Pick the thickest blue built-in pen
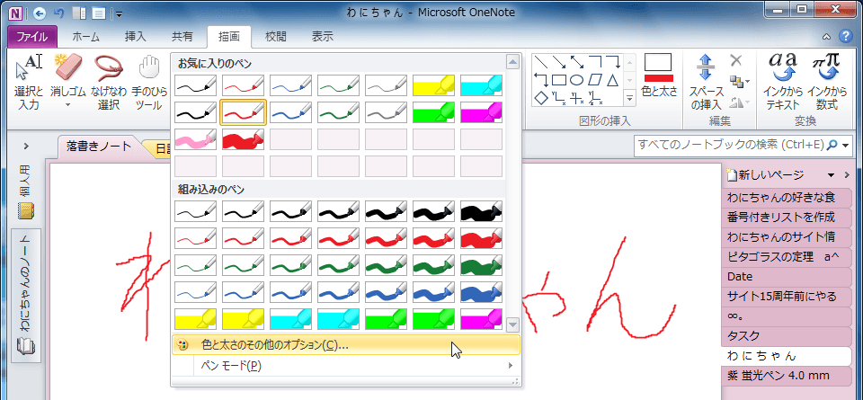Image resolution: width=863 pixels, height=400 pixels. (481, 292)
